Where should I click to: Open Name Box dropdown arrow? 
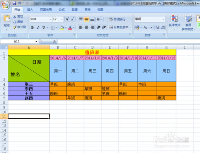coord(36,41)
